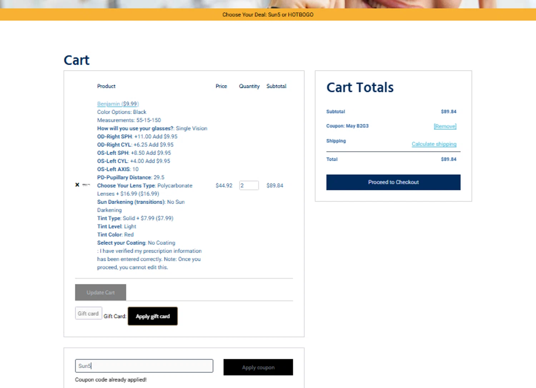Click the OD-Right CYL +6.25 line

click(135, 145)
